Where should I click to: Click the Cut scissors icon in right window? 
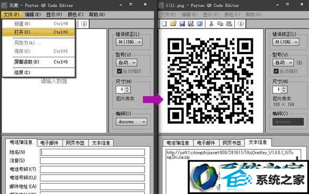(x=211, y=24)
